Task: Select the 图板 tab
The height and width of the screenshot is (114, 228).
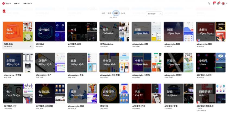Action: tap(116, 13)
